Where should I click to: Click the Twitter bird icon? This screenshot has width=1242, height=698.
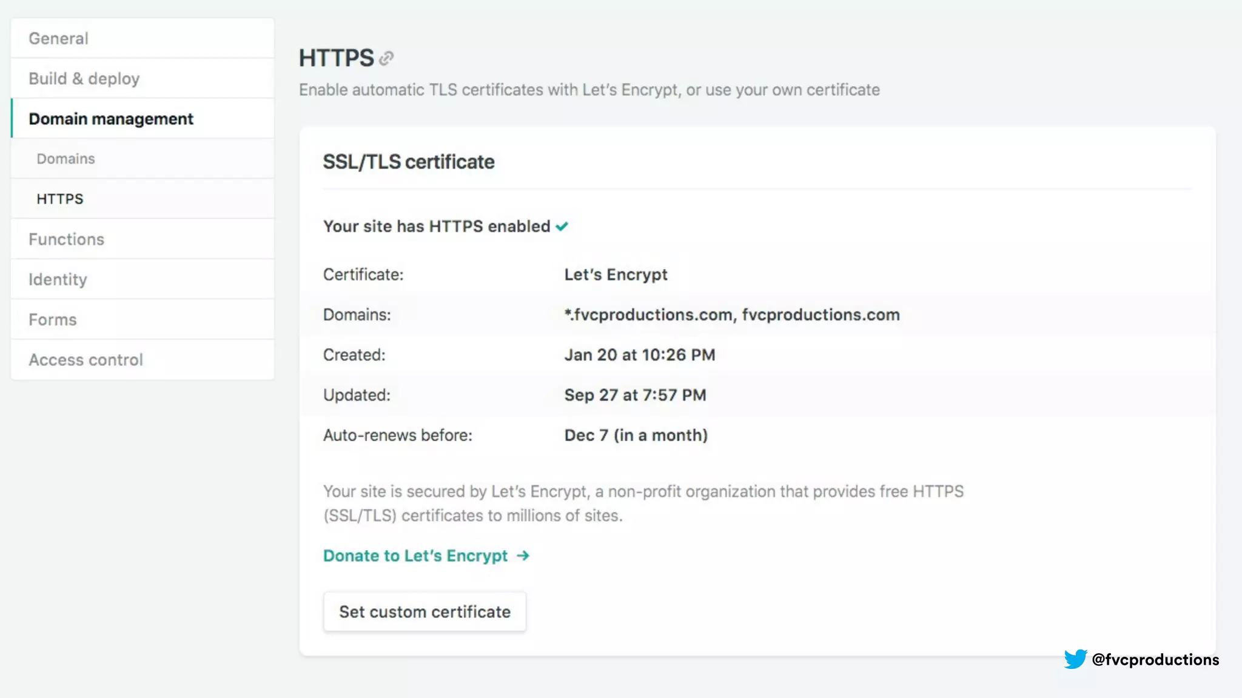1075,659
